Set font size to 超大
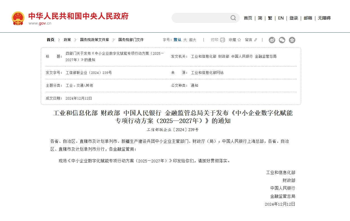350x221 pixels. click(193, 40)
